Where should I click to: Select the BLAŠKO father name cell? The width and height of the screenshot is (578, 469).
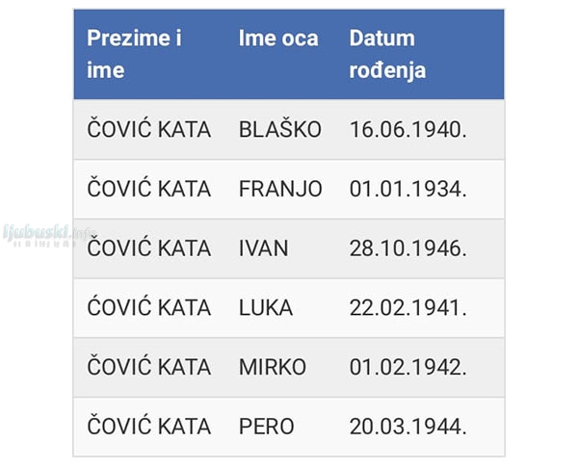[280, 129]
